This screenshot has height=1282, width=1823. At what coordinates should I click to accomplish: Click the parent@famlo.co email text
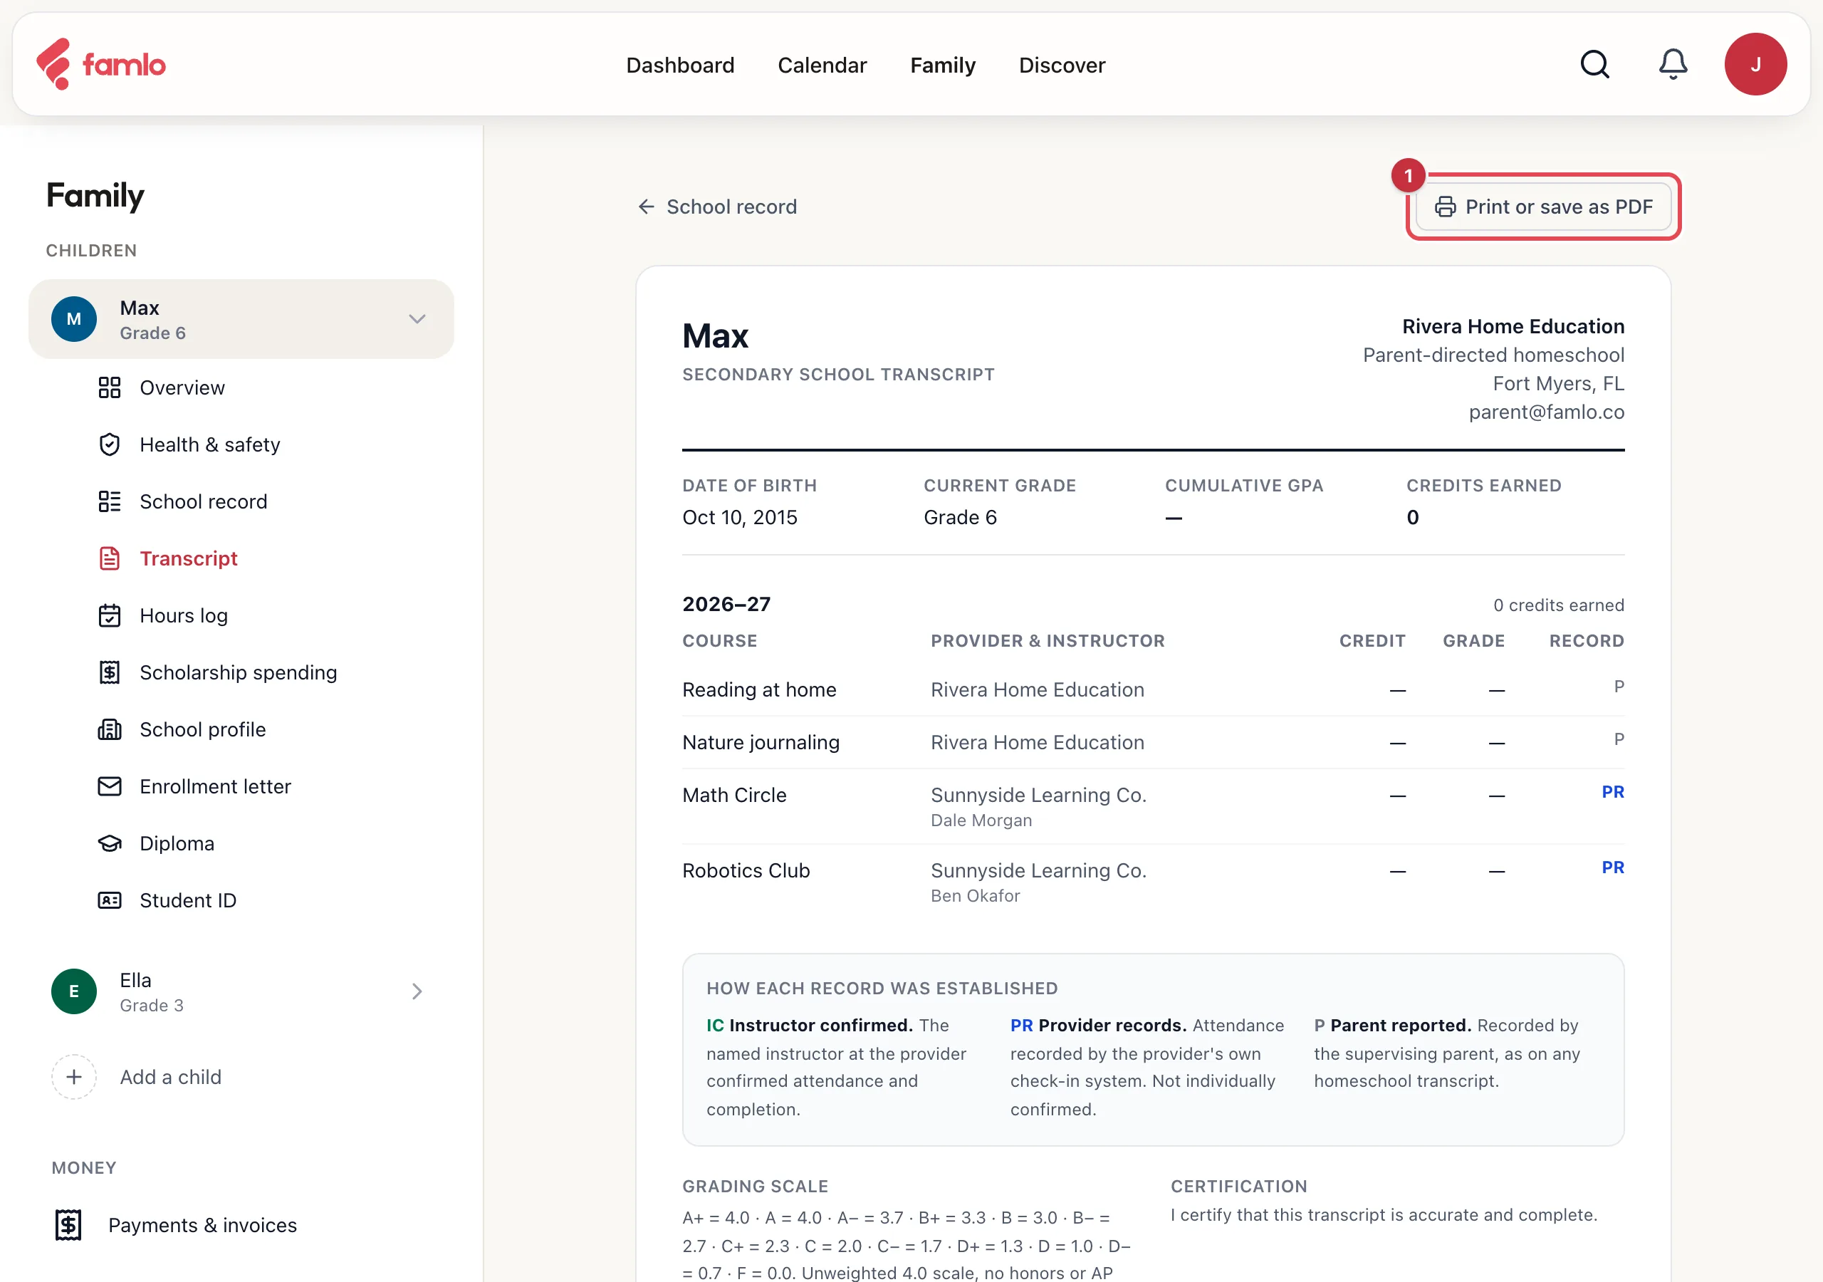point(1547,412)
